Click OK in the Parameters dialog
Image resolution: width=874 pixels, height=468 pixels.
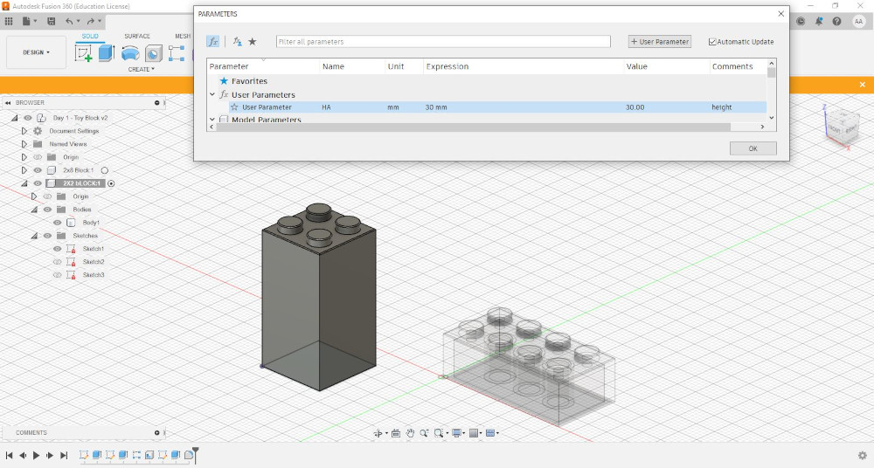click(753, 148)
